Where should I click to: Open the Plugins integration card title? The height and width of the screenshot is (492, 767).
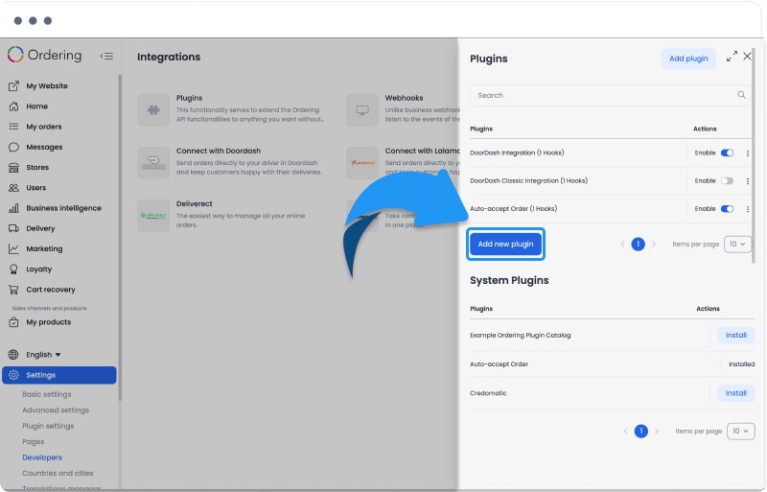click(189, 98)
